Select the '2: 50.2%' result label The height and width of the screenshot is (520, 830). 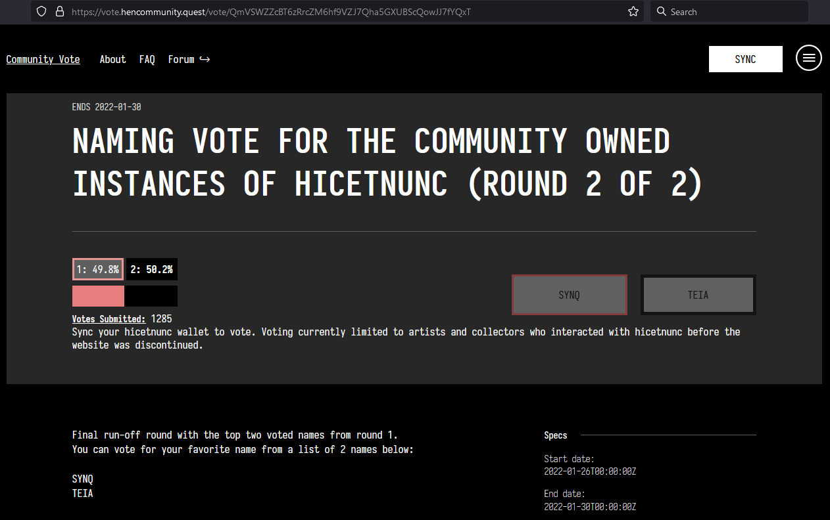pos(152,269)
